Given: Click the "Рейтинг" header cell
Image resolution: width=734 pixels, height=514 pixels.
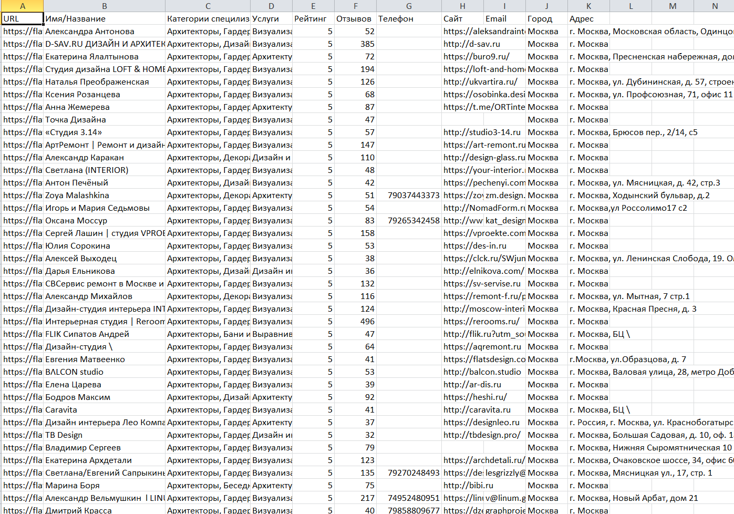Looking at the screenshot, I should [x=313, y=18].
